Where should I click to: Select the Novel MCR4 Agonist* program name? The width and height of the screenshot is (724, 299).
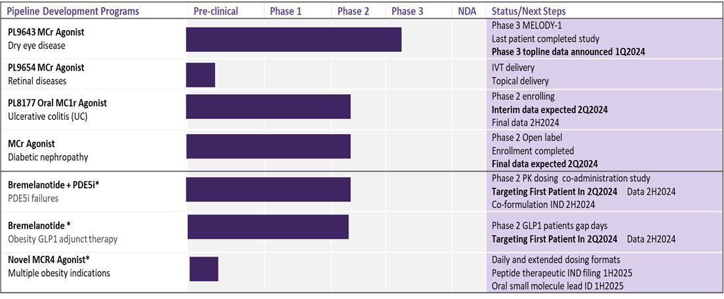pyautogui.click(x=49, y=260)
